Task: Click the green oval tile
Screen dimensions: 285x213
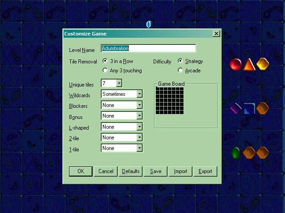Action: [236, 153]
